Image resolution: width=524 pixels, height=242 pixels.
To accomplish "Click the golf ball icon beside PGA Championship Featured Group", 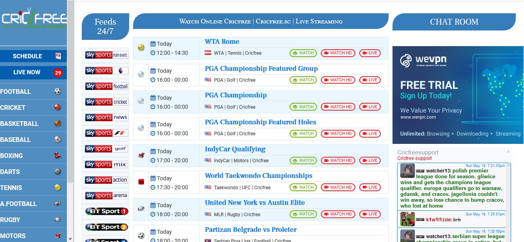I will [141, 74].
